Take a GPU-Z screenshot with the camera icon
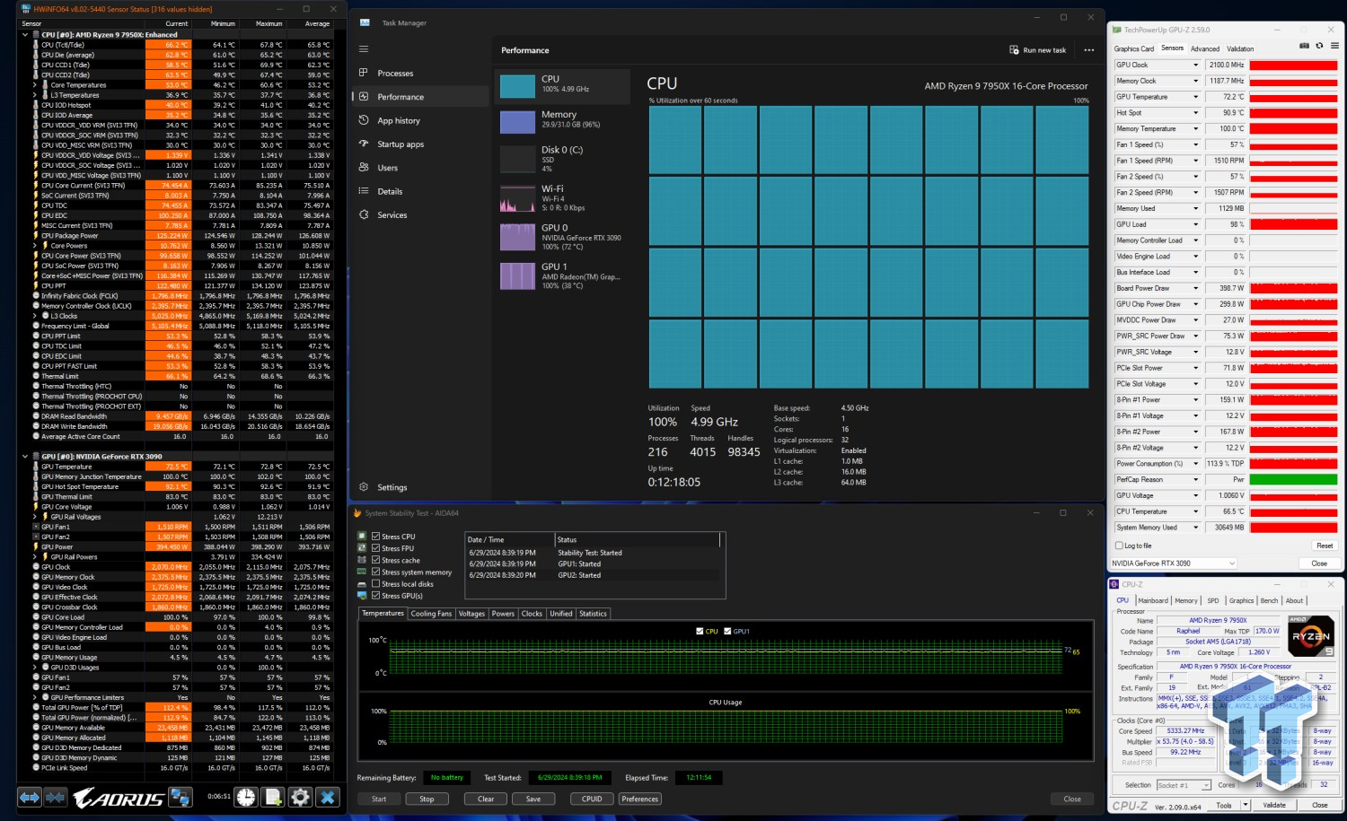1347x821 pixels. 1304,46
